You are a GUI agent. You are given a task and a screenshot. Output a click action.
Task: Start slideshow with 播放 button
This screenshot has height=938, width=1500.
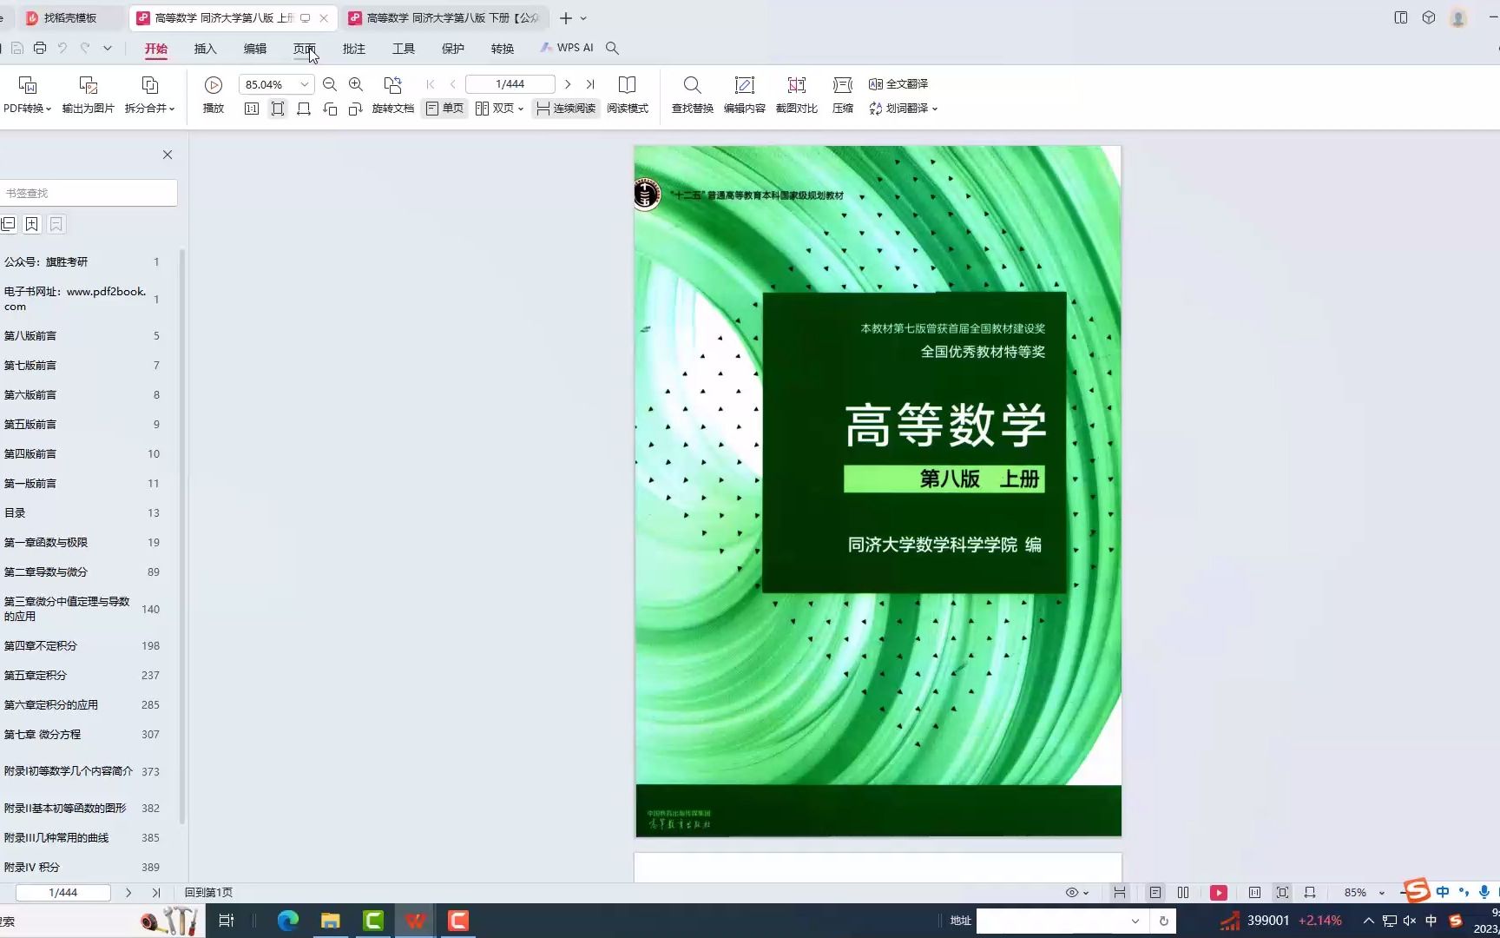pyautogui.click(x=214, y=95)
